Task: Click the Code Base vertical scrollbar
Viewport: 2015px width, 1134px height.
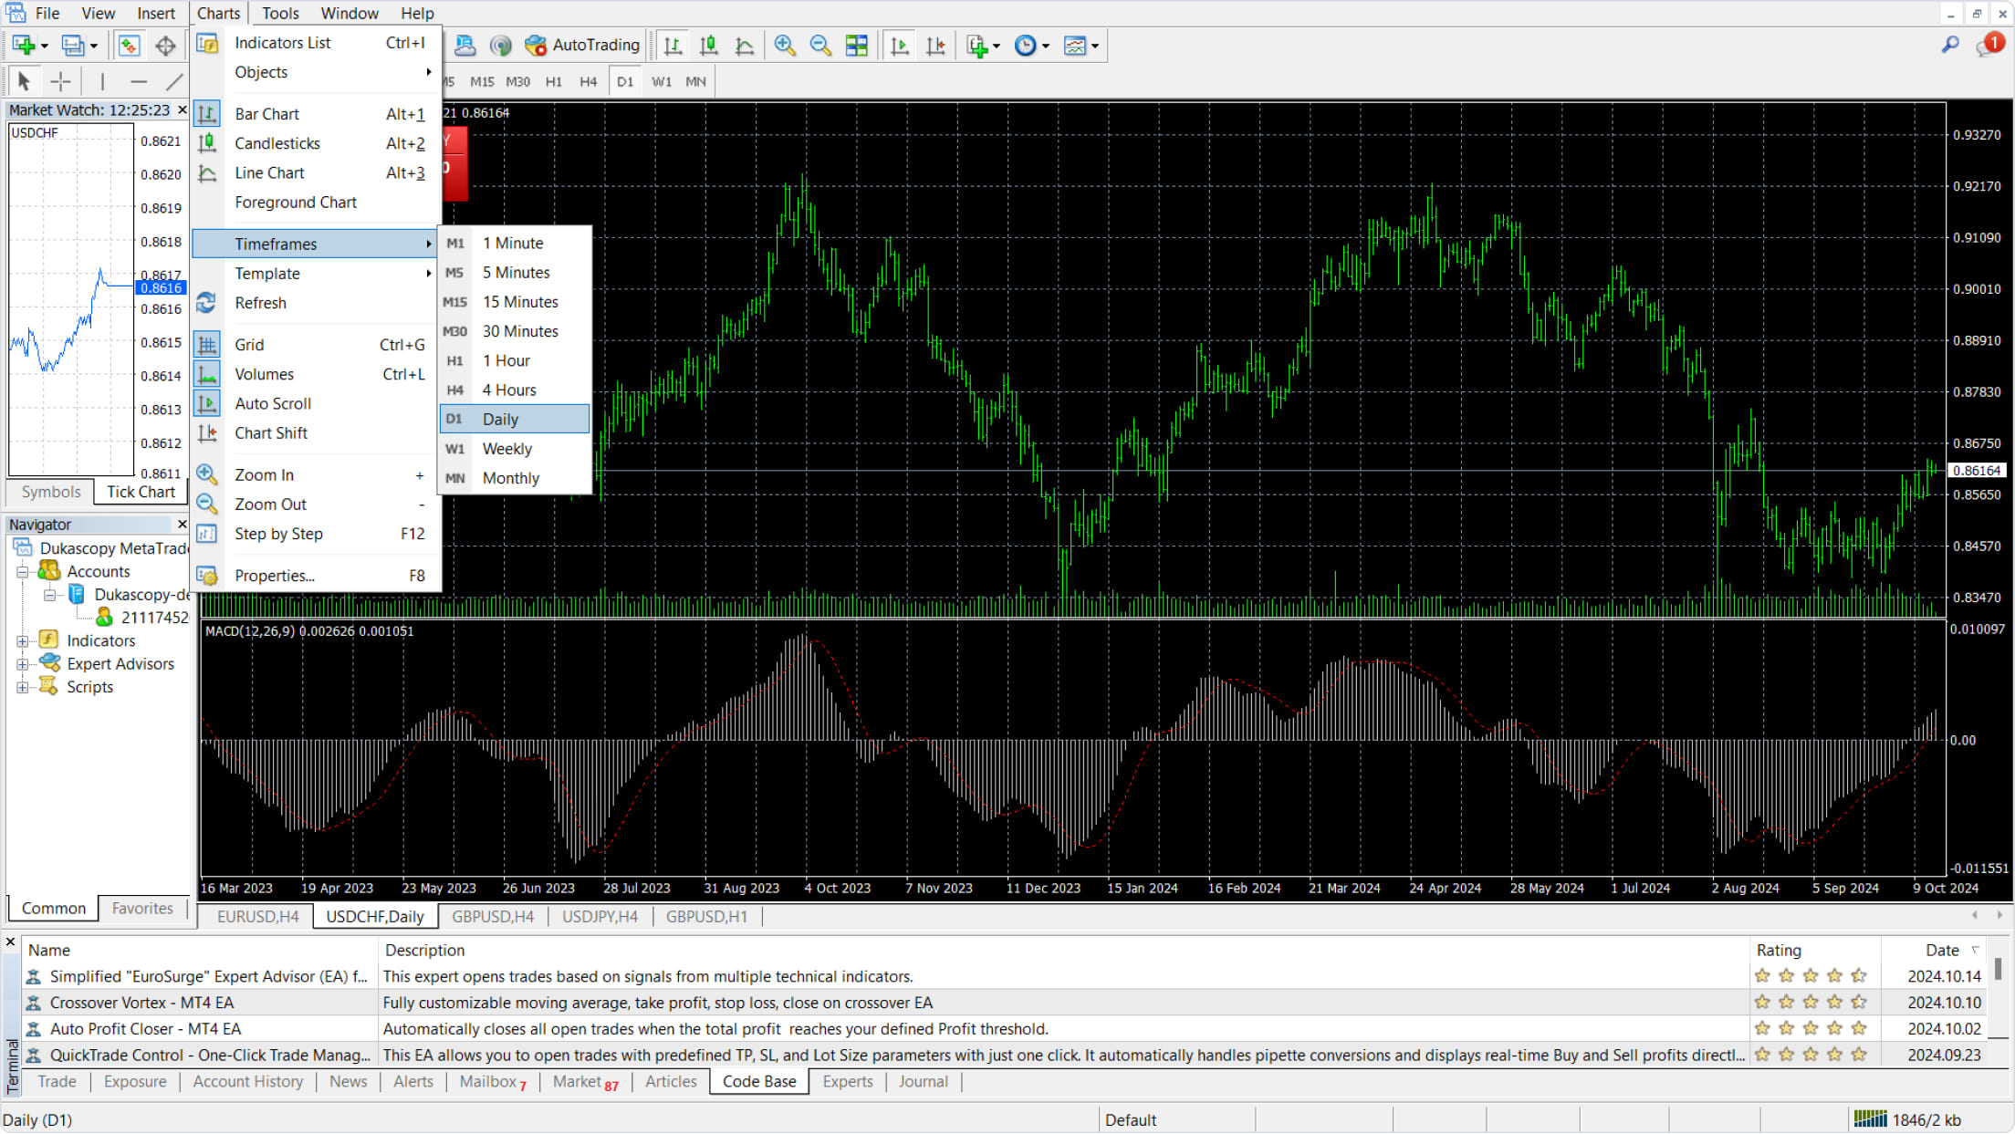Action: pyautogui.click(x=1997, y=970)
